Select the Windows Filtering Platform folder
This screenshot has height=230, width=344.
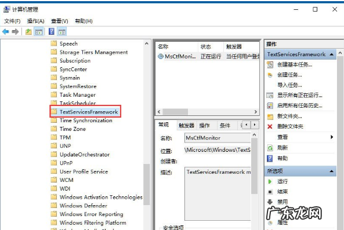93,222
